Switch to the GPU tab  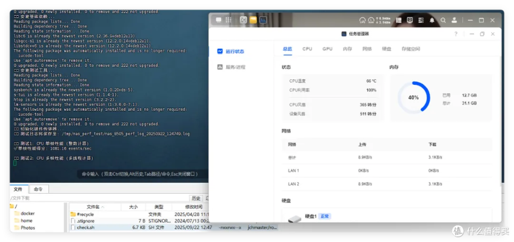[327, 49]
